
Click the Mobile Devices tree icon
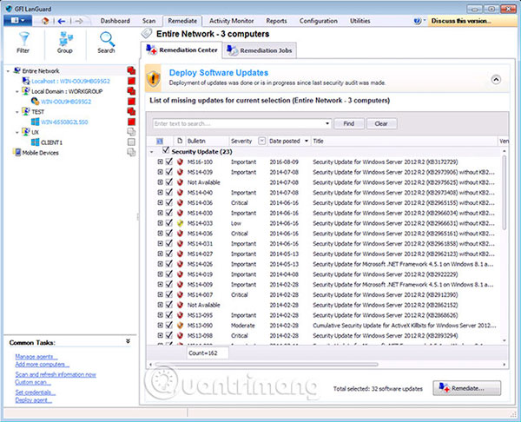click(15, 152)
